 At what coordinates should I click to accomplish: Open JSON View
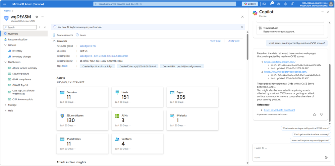(x=234, y=41)
